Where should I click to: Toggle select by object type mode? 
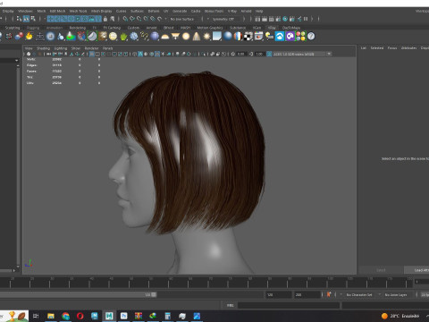(26, 19)
